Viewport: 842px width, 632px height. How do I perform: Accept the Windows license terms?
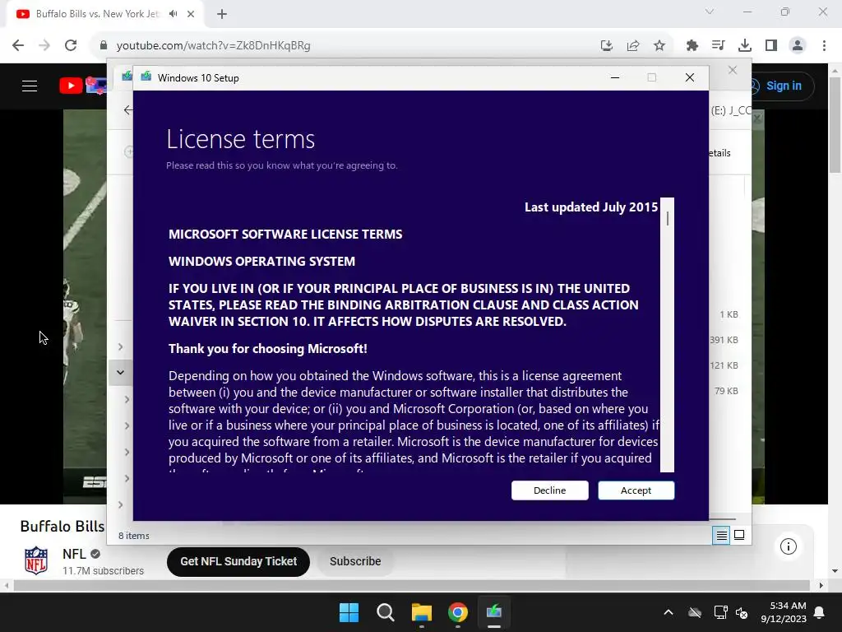pos(636,490)
